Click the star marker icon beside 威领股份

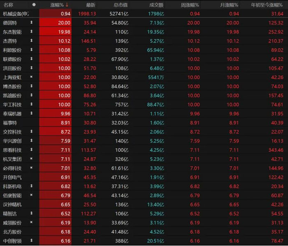pyautogui.click(x=31, y=223)
